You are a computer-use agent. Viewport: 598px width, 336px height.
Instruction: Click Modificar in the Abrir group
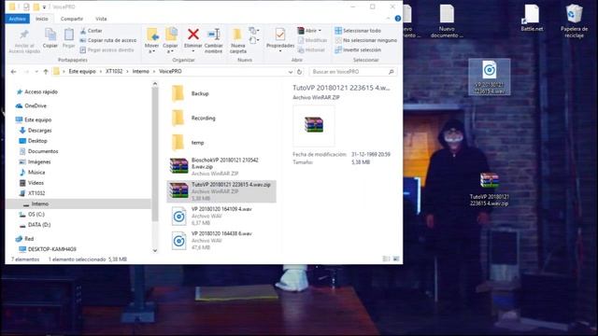click(x=312, y=40)
